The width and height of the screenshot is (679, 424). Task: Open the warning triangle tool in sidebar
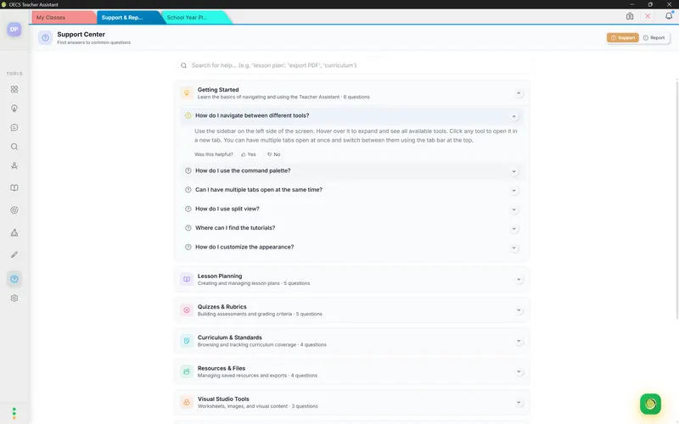(x=14, y=232)
